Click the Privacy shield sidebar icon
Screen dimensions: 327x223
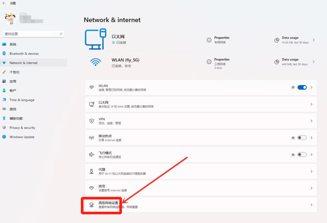pos(4,127)
